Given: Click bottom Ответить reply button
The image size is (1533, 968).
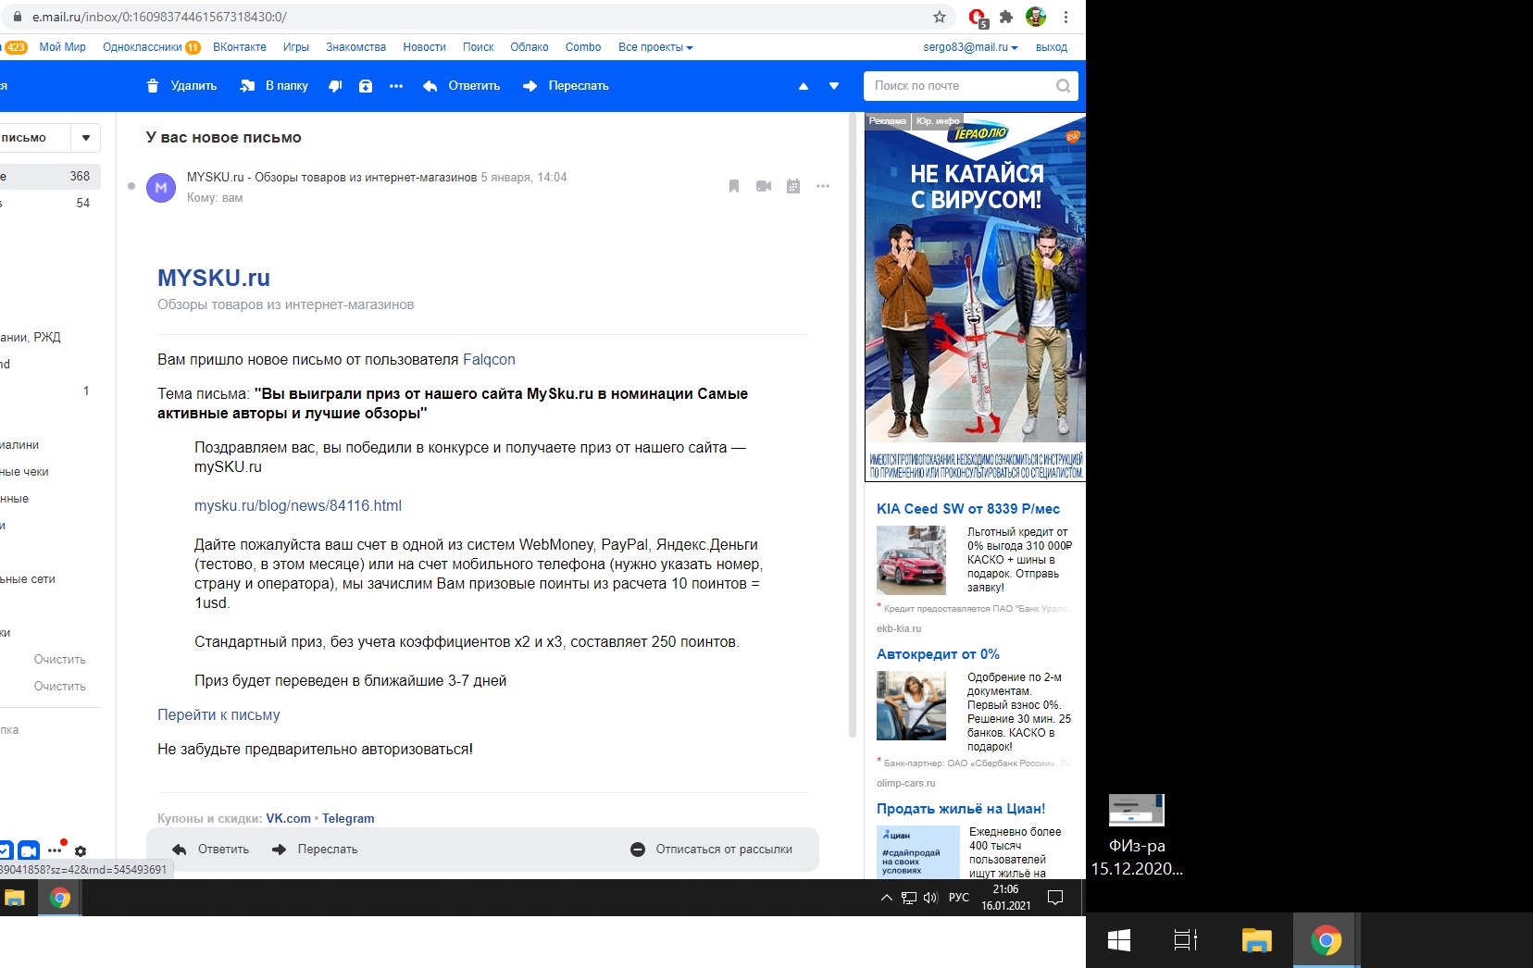Looking at the screenshot, I should coord(211,849).
